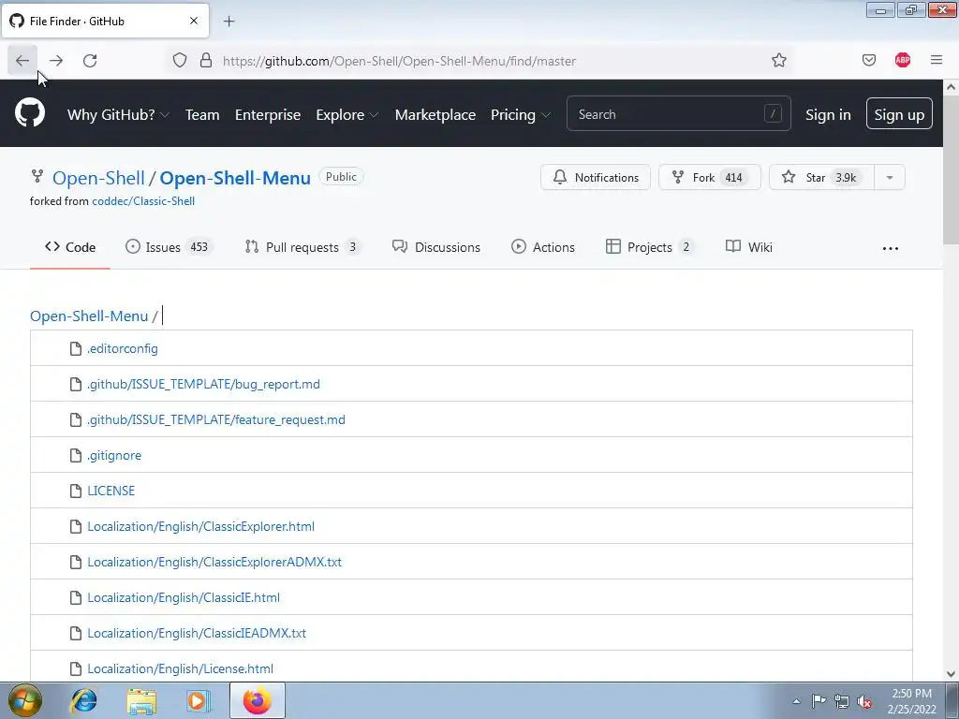The height and width of the screenshot is (719, 959).
Task: Expand the Why GitHub? dropdown
Action: tap(118, 114)
